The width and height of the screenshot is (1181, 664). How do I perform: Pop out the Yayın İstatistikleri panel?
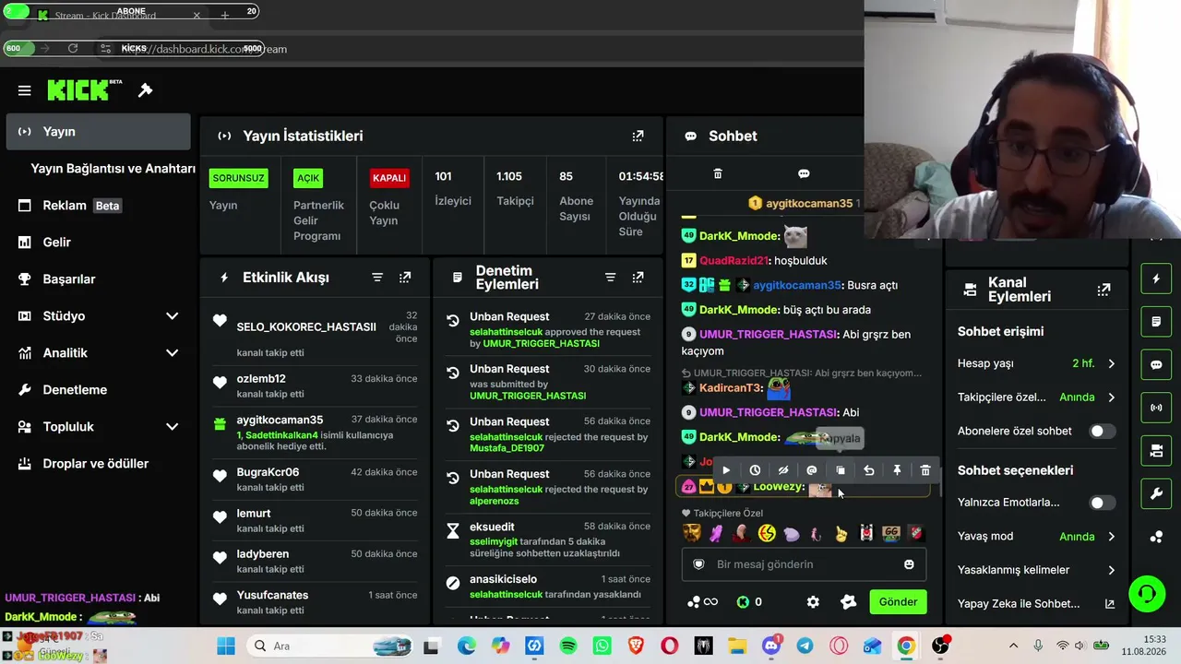click(x=638, y=136)
